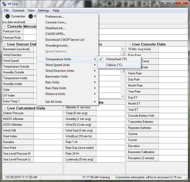The image size is (190, 182).
Task: Click the Luminosity (5 min avg) label
Action: coord(80,159)
